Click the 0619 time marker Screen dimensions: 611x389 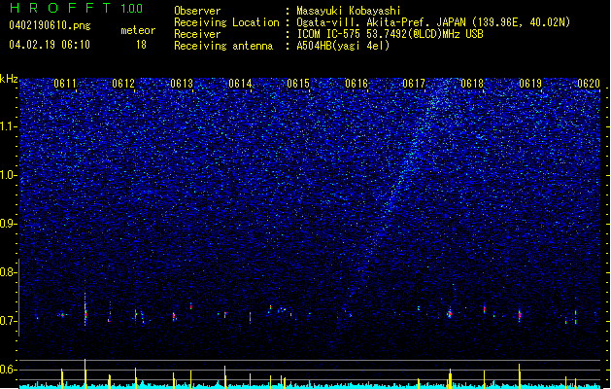pyautogui.click(x=530, y=84)
